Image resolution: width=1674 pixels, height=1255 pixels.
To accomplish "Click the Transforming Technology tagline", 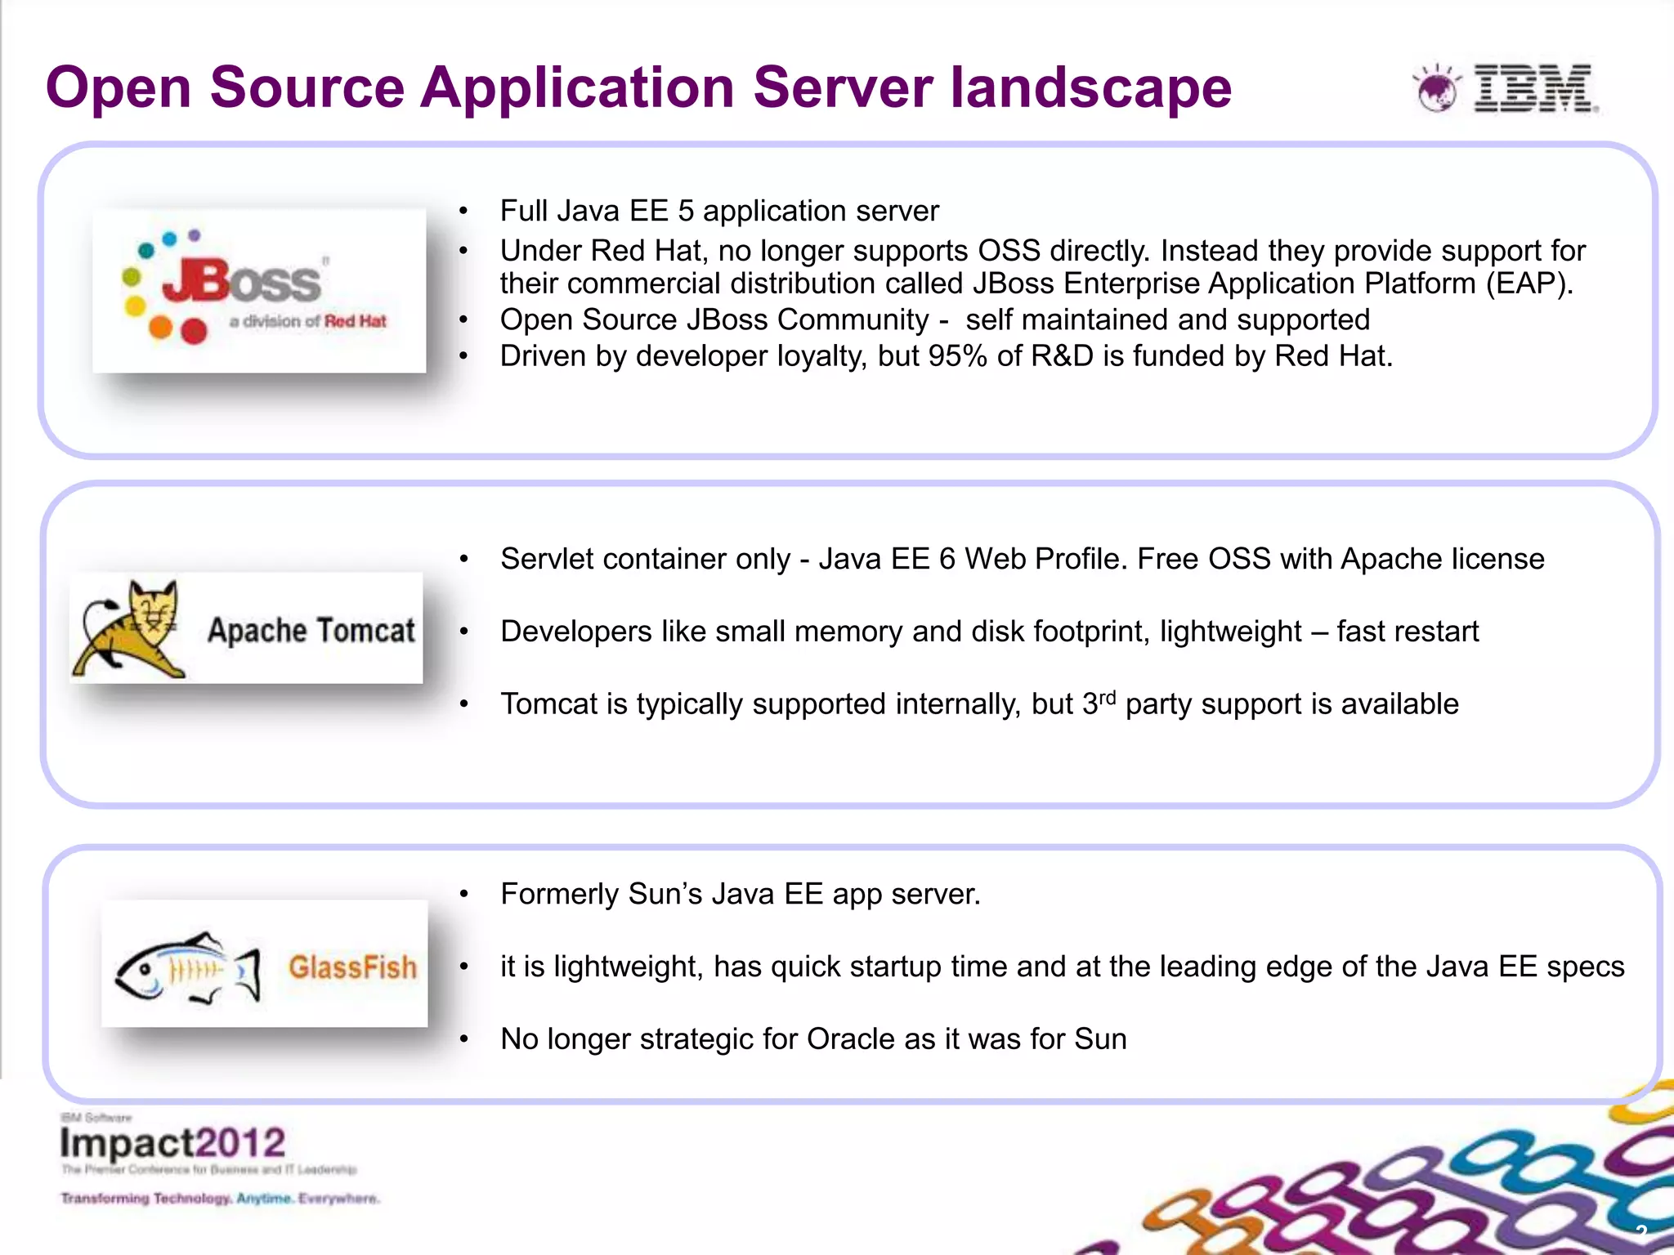I will [x=221, y=1199].
